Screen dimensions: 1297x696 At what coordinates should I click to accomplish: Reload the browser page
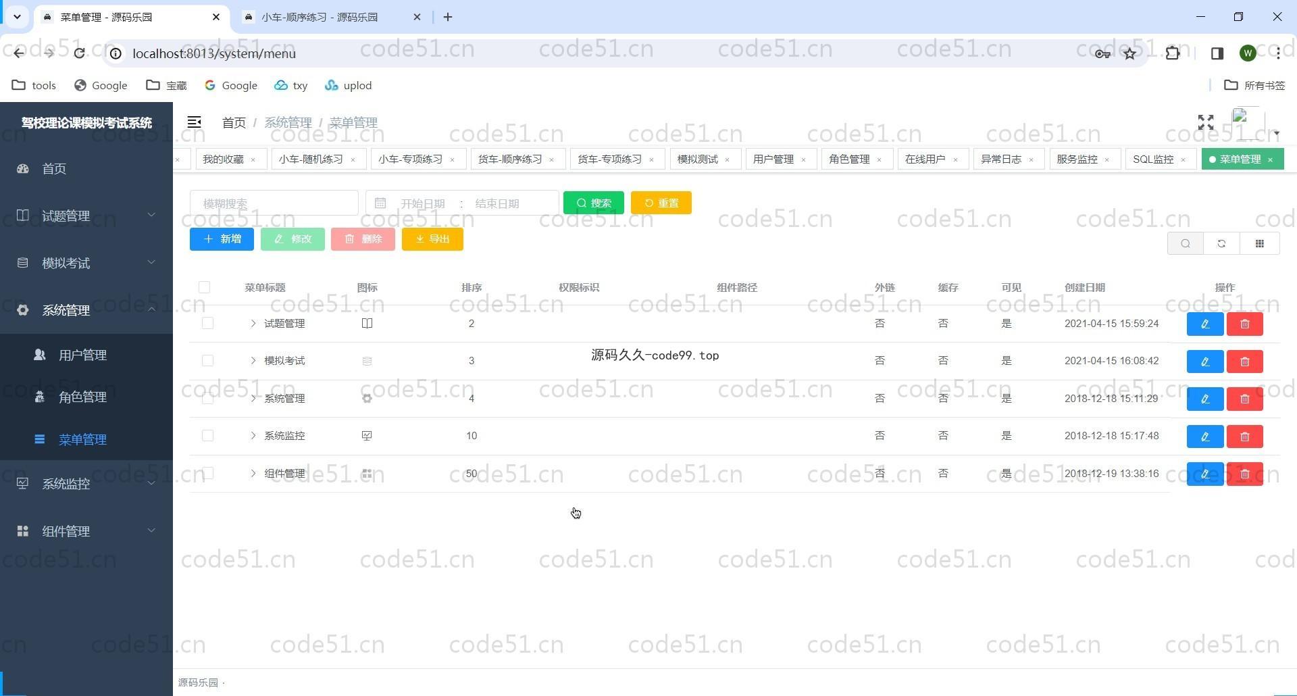pos(79,53)
